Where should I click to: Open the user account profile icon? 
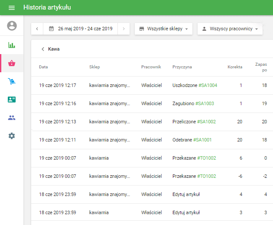12,26
